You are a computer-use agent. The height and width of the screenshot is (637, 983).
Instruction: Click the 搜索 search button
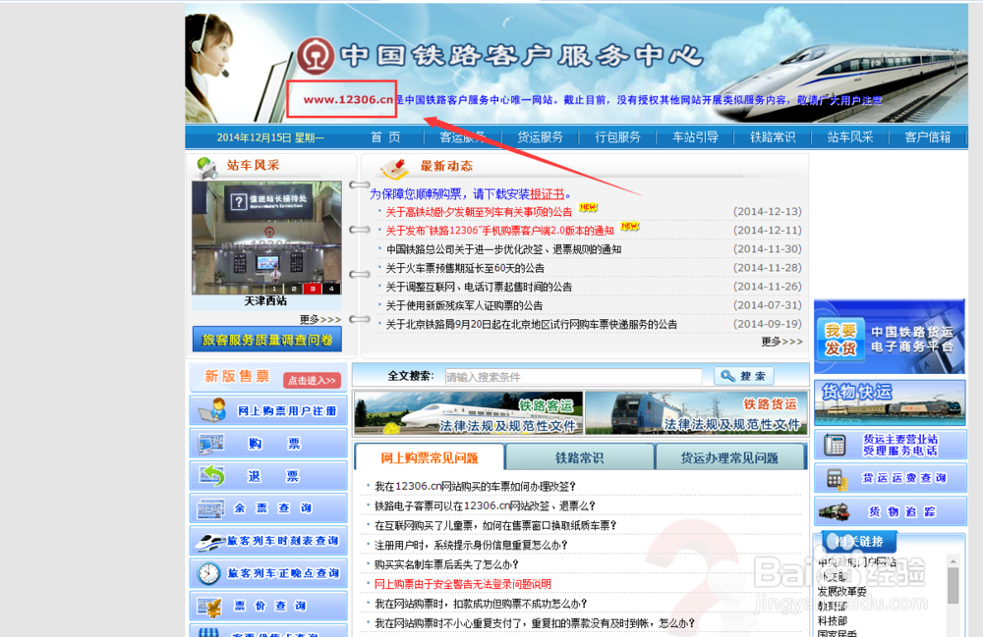[743, 376]
